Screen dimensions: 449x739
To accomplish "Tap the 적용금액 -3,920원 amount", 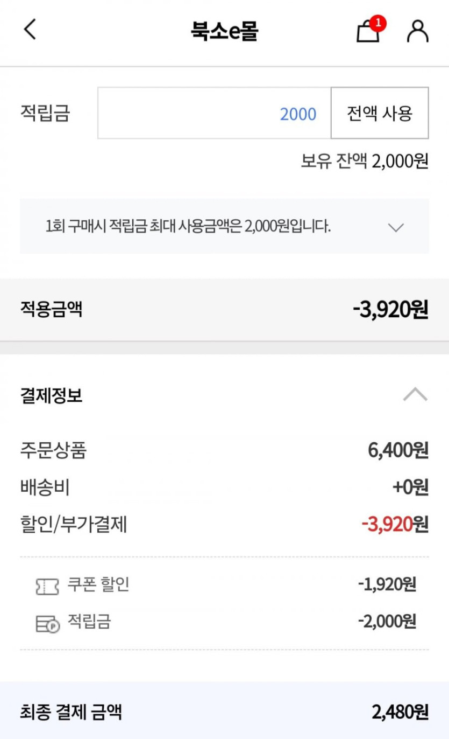I will pos(390,310).
